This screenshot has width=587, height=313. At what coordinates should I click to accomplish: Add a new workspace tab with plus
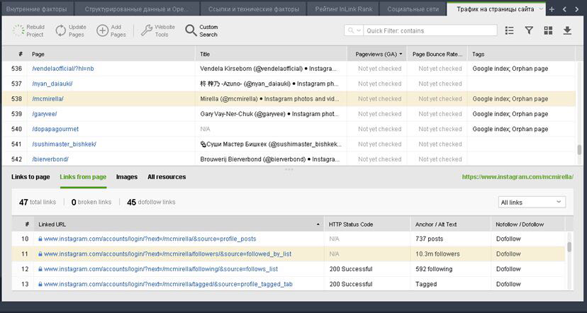[552, 9]
